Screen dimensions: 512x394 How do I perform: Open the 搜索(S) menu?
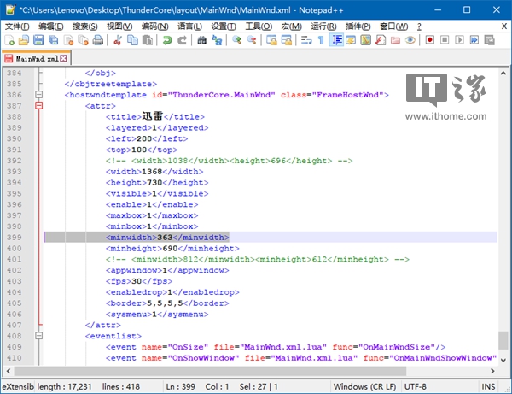coord(84,26)
